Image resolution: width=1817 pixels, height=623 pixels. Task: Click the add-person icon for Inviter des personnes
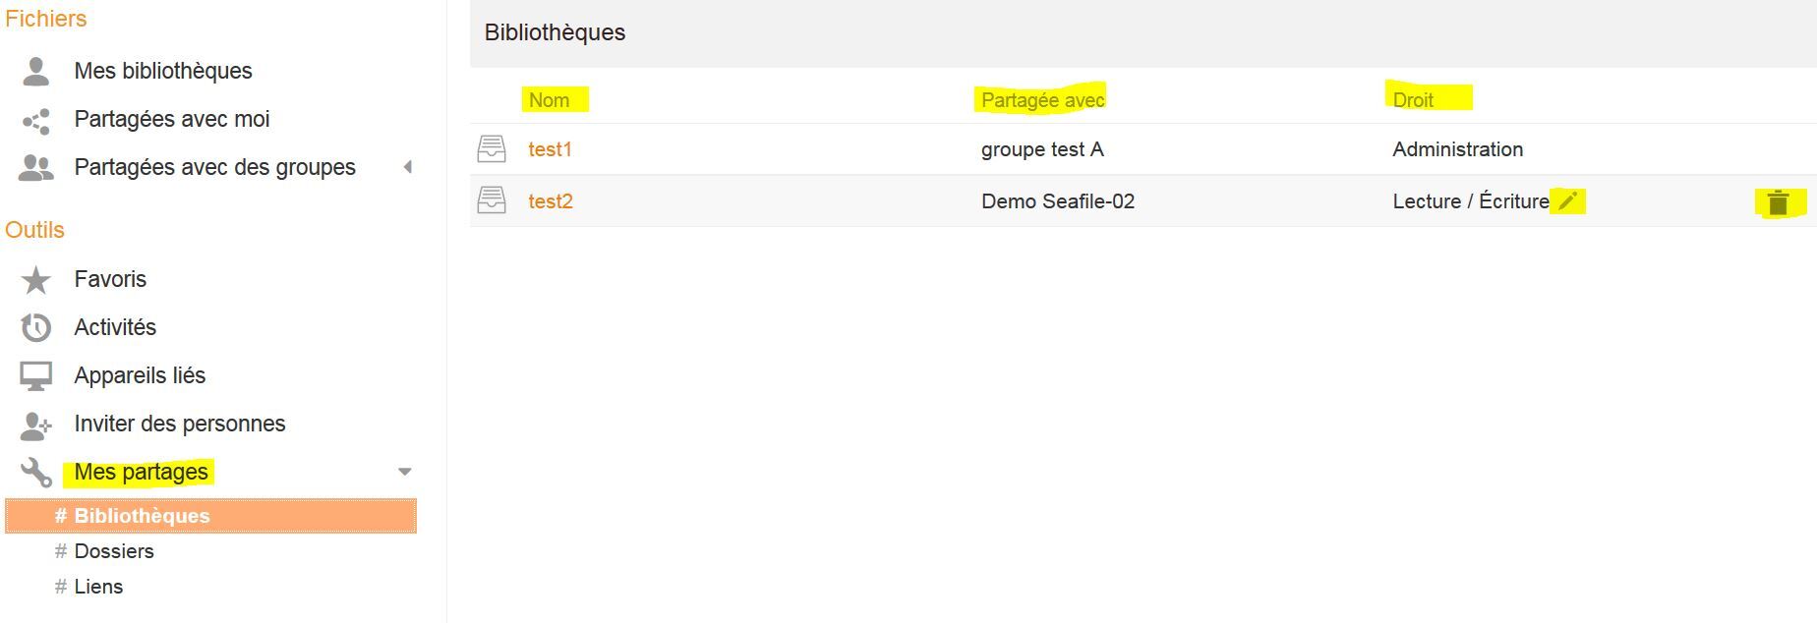click(36, 425)
